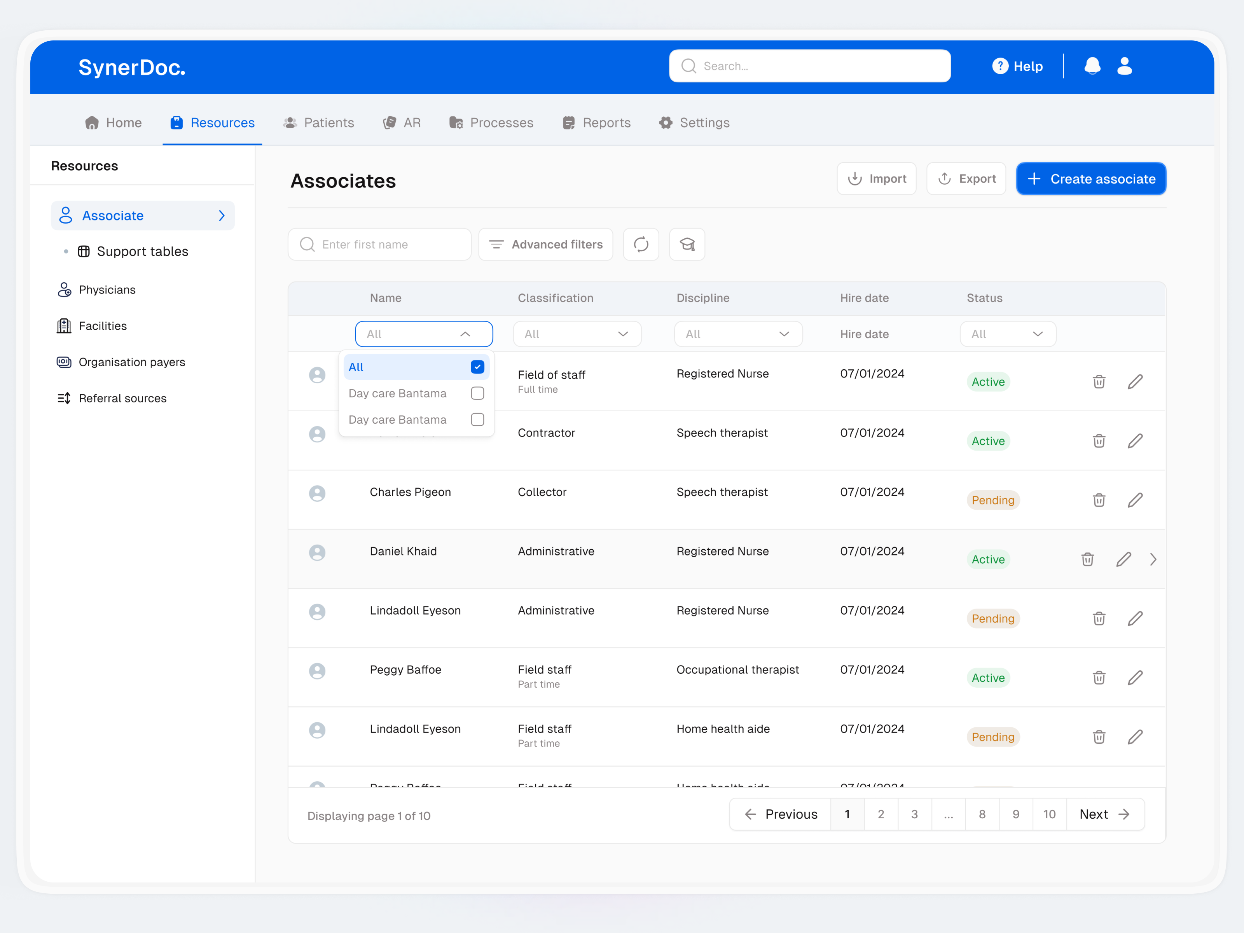Click the Export button
Screen dimensions: 1244x933
(966, 179)
